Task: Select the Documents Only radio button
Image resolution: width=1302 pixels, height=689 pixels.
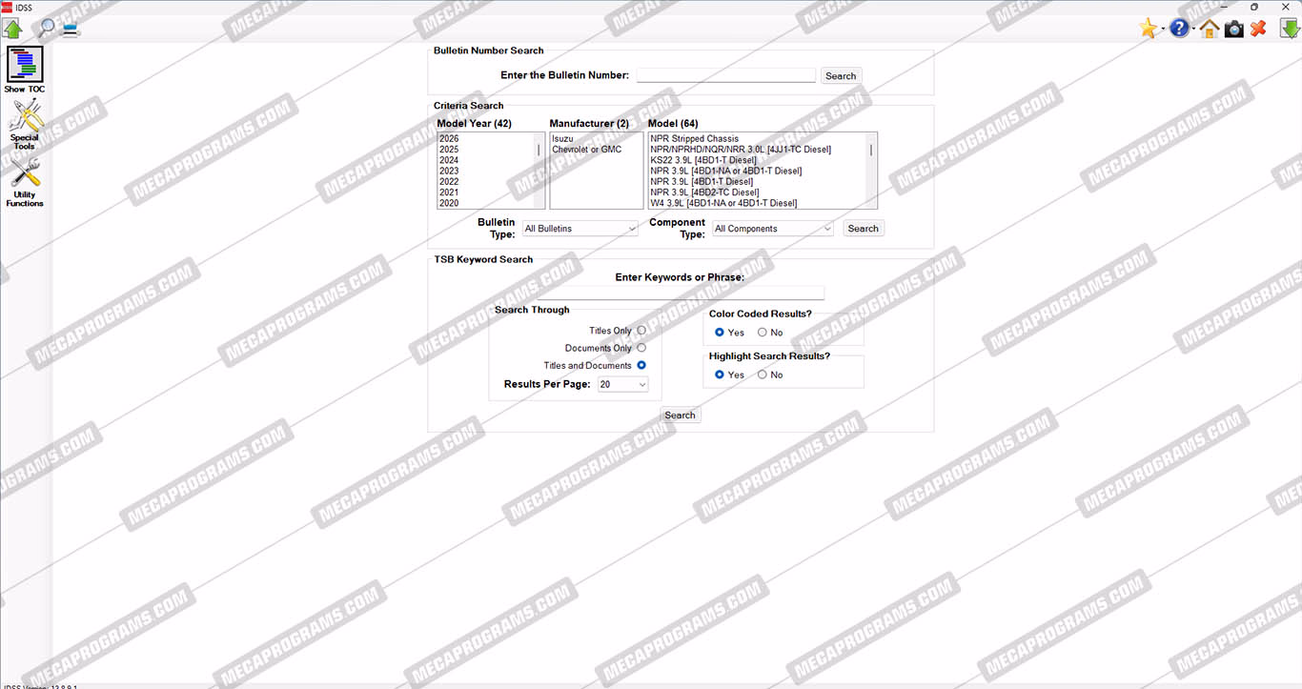Action: (641, 348)
